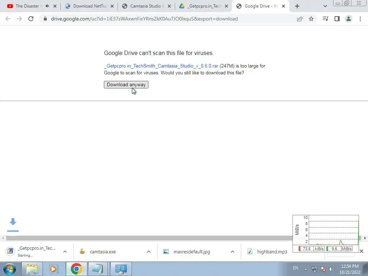Switch to Chrome in the taskbar
Screen dimensions: 368x276
[x=76, y=269]
